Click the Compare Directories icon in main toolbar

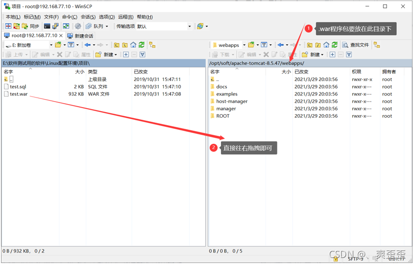point(9,26)
